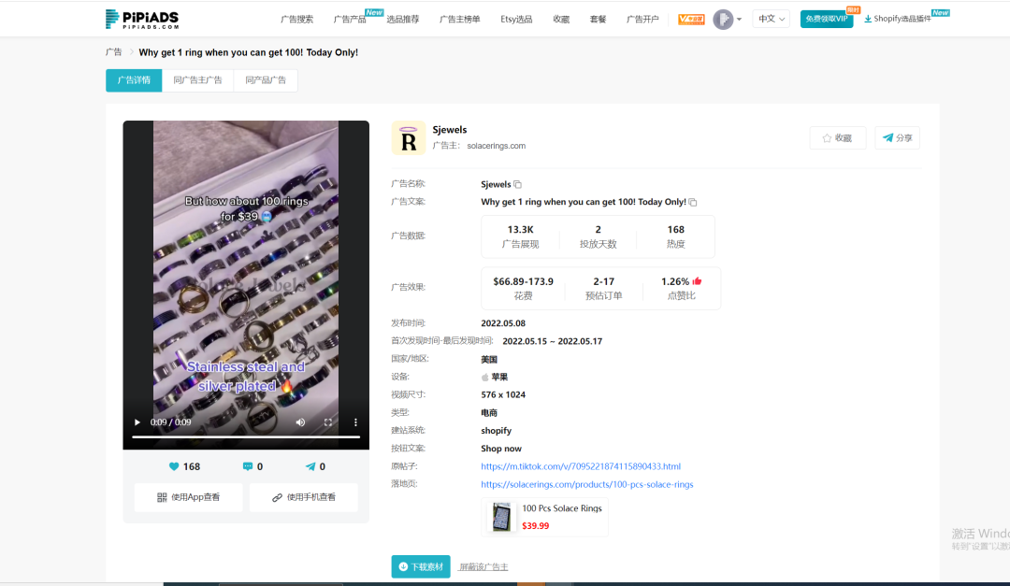Screen dimensions: 1010x586
Task: Click view with App button
Action: [x=189, y=497]
